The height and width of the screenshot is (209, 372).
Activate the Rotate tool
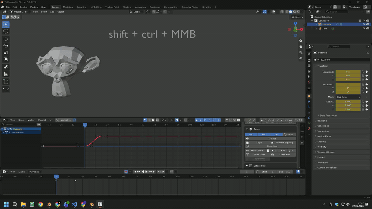coord(6,46)
